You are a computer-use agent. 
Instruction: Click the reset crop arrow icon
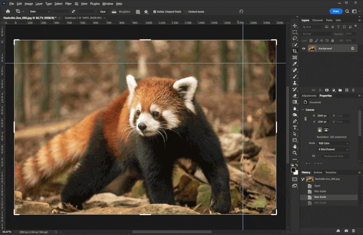241,11
